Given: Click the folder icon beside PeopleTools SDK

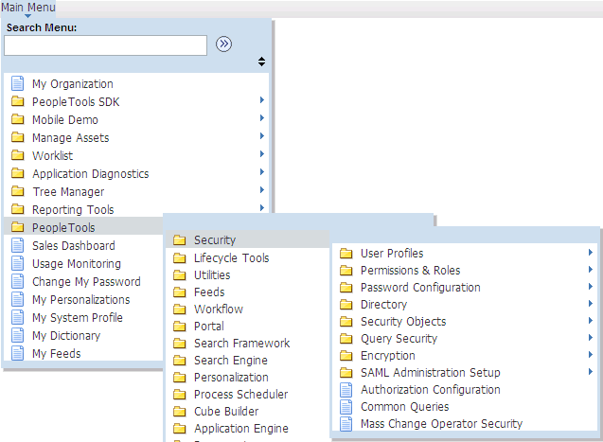Looking at the screenshot, I should pos(17,101).
